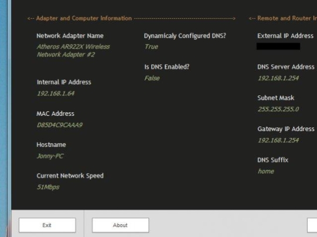Select the Network Adapter Name label
The image size is (317, 237).
pos(70,36)
